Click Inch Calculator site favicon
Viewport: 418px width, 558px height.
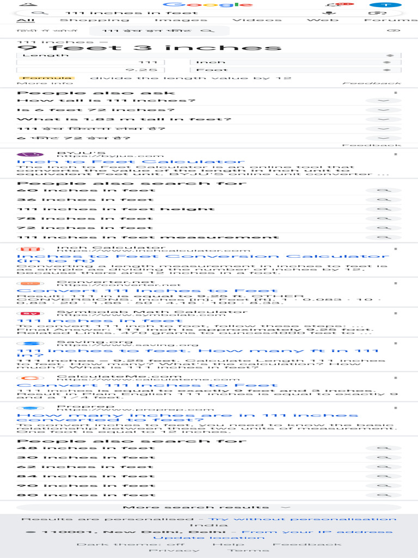[x=30, y=249]
